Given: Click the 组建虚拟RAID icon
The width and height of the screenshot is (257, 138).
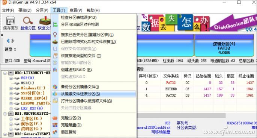Looking at the screenshot, I should pyautogui.click(x=55, y=70).
